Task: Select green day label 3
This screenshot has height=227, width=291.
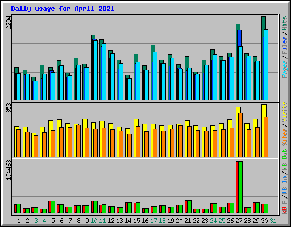Action: tap(36, 221)
